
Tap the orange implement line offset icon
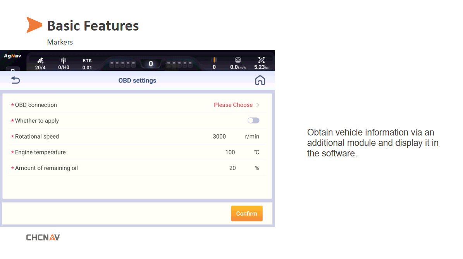214,60
